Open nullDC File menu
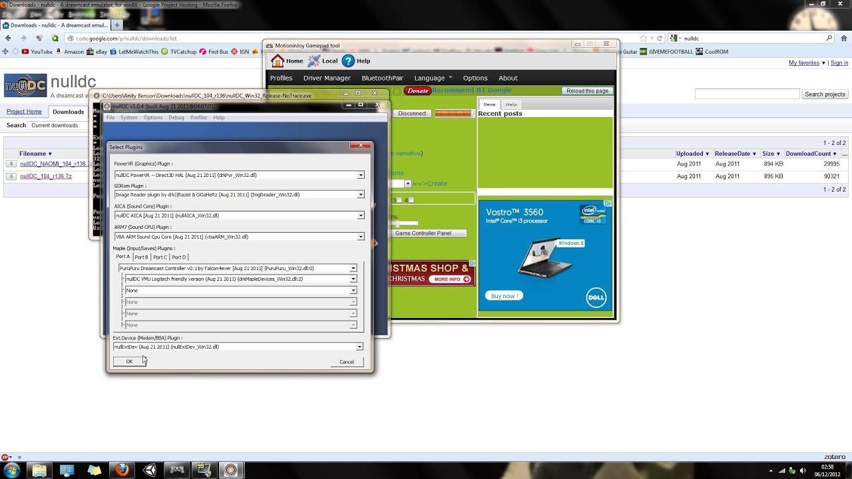 point(110,118)
